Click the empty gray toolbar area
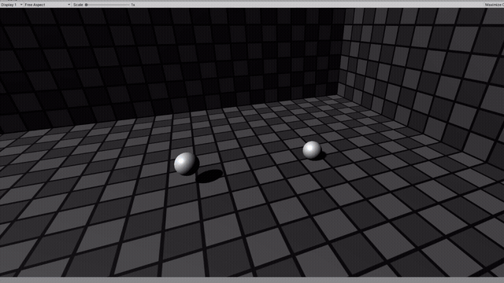The width and height of the screenshot is (504, 283). pyautogui.click(x=309, y=5)
